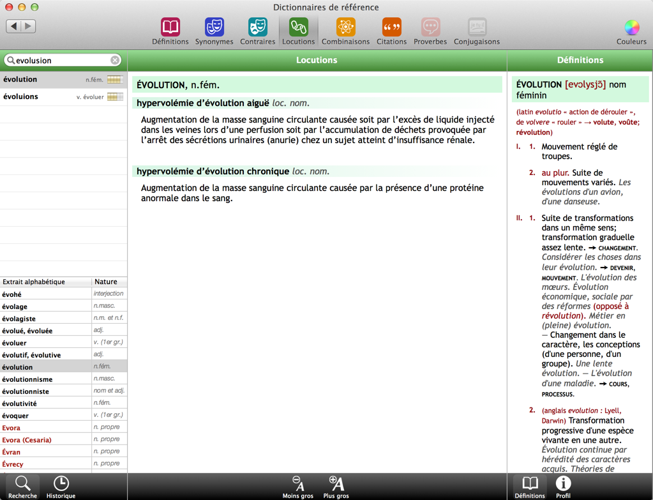Pick évolutif, évolutive entry
The height and width of the screenshot is (500, 653).
tap(63, 354)
